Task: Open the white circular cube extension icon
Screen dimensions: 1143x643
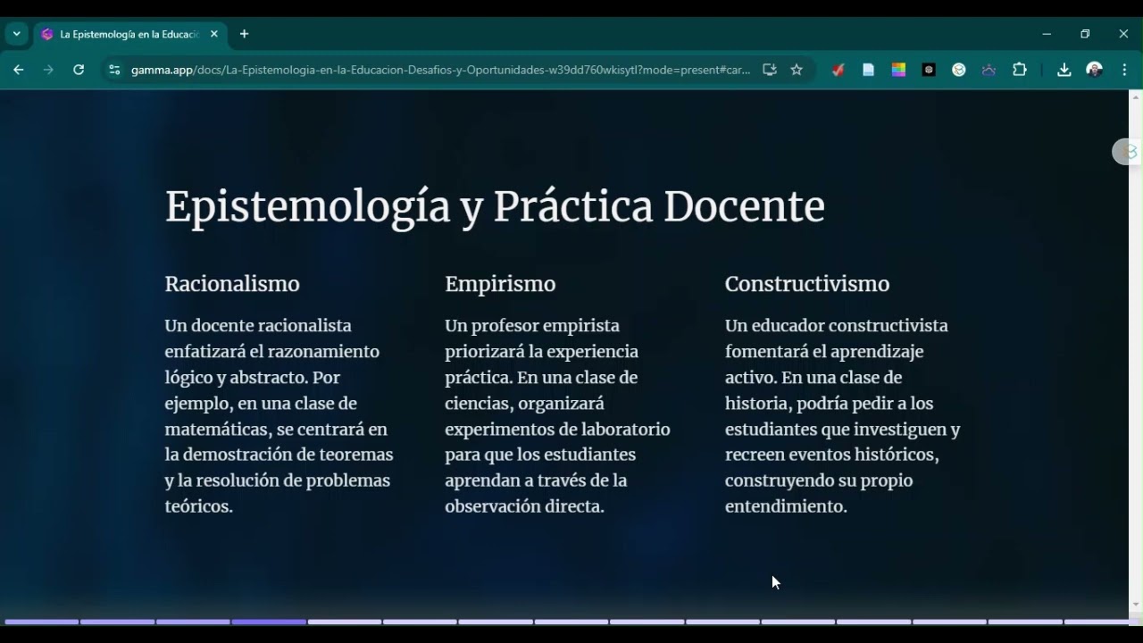Action: point(959,70)
